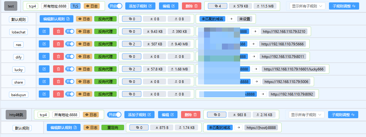
Task: Click connection count 4 of test rule
Action: [217, 6]
